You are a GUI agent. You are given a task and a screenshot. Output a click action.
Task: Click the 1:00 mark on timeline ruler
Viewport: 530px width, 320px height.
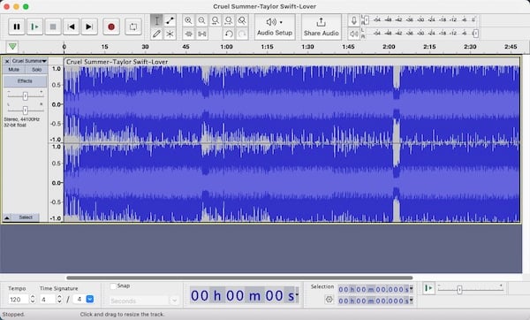point(226,47)
